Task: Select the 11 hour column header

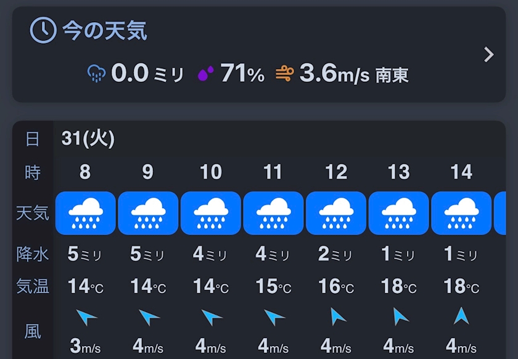Action: (x=273, y=172)
